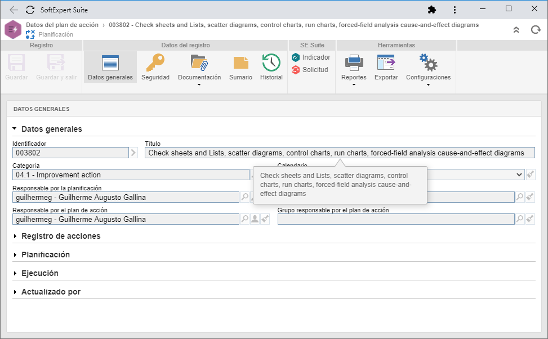Click the Responsable por el plan de acción field
This screenshot has width=548, height=339.
tap(126, 219)
